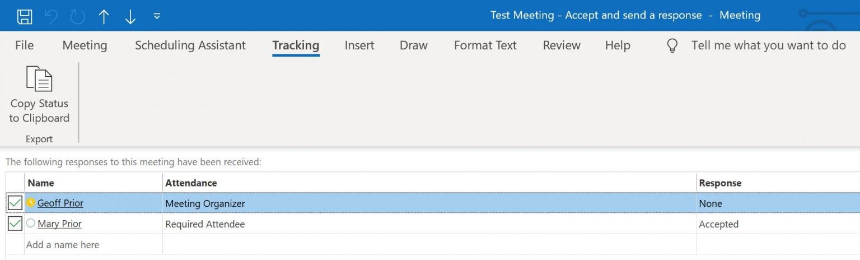The width and height of the screenshot is (860, 260).
Task: Select the circle indicator beside Mary Prior
Action: click(31, 223)
